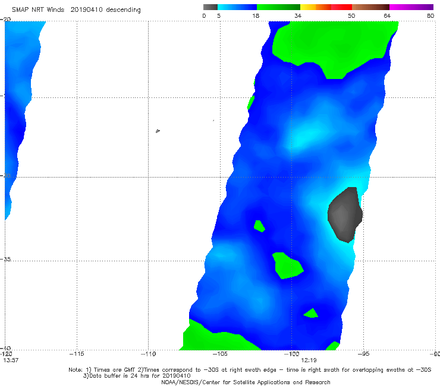Click the blue segment of the wind color bar

point(237,7)
